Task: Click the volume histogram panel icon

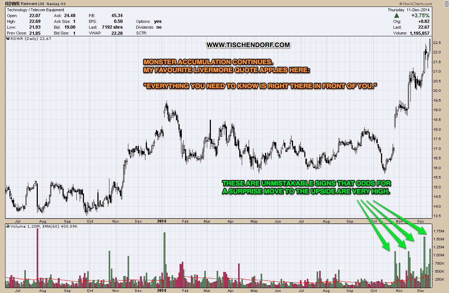Action: (7, 226)
